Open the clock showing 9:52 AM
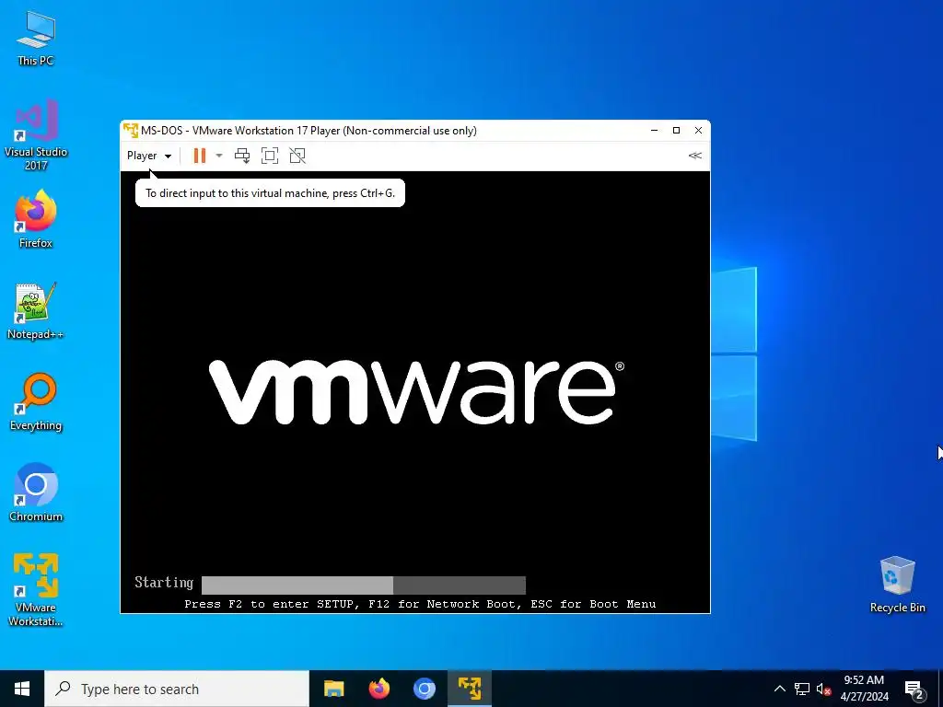The image size is (943, 707). tap(864, 689)
